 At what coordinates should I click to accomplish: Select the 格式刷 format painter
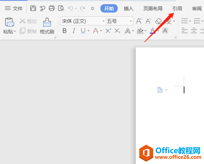[x=47, y=26]
